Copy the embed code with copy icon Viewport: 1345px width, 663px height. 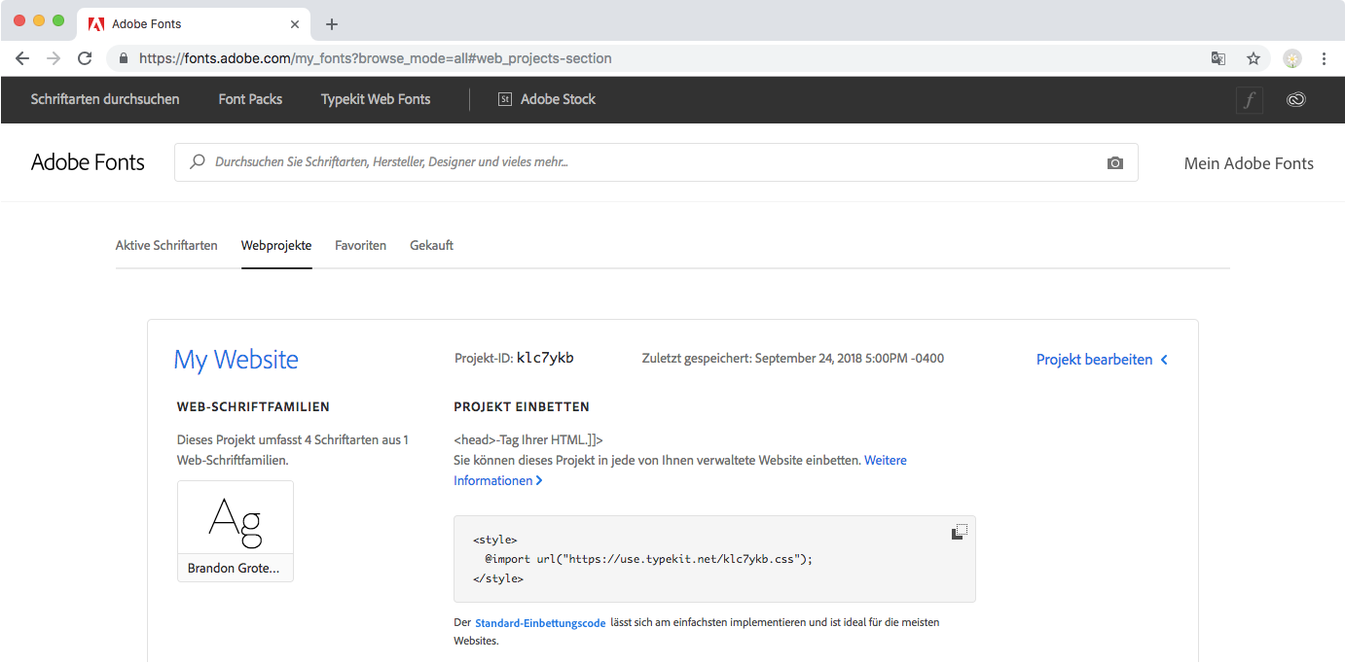[959, 532]
